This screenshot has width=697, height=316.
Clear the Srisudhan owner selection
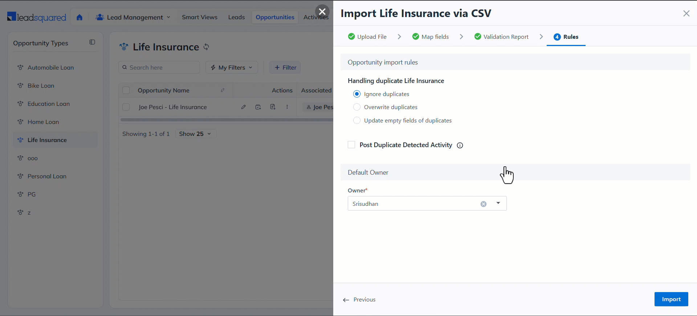click(484, 204)
